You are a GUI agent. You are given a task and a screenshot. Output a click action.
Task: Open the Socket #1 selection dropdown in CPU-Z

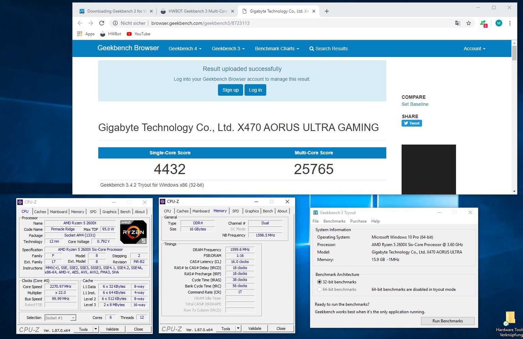(x=60, y=318)
